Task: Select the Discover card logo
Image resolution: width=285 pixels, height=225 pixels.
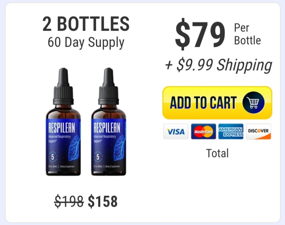Action: coord(259,131)
